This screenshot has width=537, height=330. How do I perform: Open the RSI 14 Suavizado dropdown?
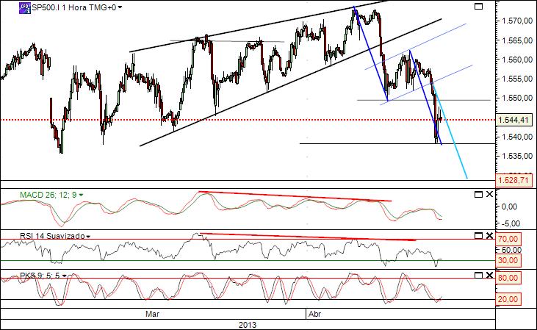tap(88, 237)
